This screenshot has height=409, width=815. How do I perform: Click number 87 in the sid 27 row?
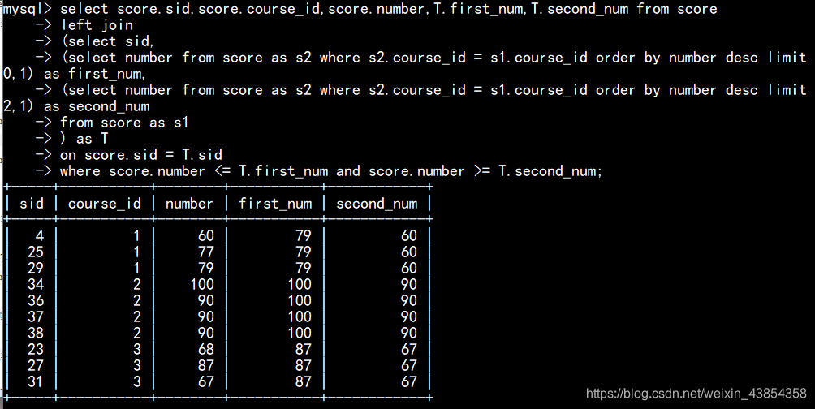(206, 365)
